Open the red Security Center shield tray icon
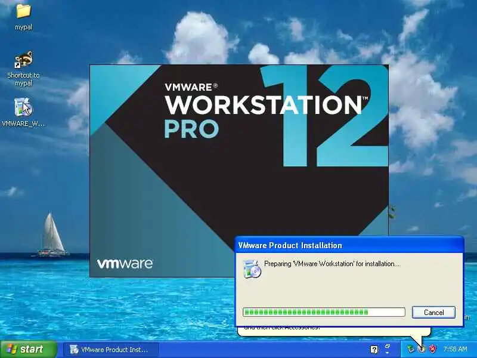Screen dimensions: 477x358 [x=432, y=349]
